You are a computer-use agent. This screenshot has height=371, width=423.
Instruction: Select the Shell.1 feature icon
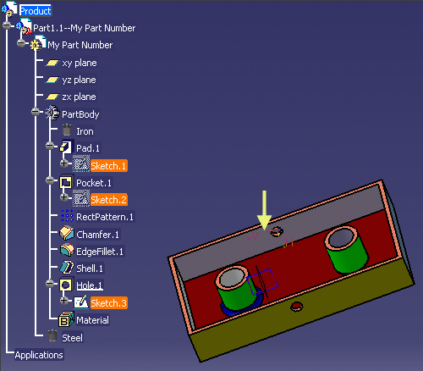pyautogui.click(x=67, y=268)
